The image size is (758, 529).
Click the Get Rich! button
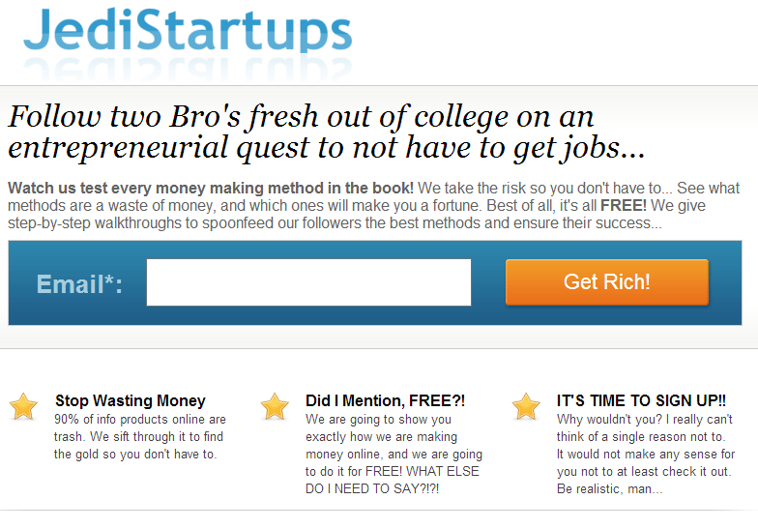coord(607,282)
